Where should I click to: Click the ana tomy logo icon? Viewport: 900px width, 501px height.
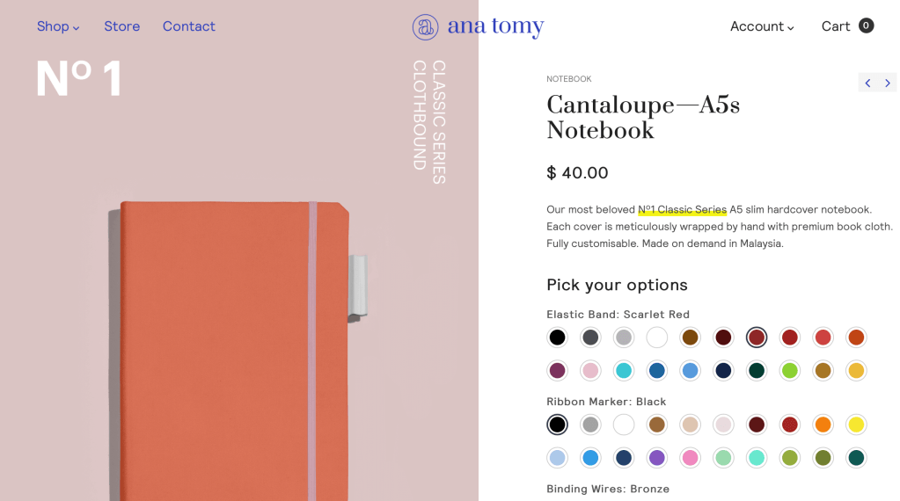click(x=425, y=27)
